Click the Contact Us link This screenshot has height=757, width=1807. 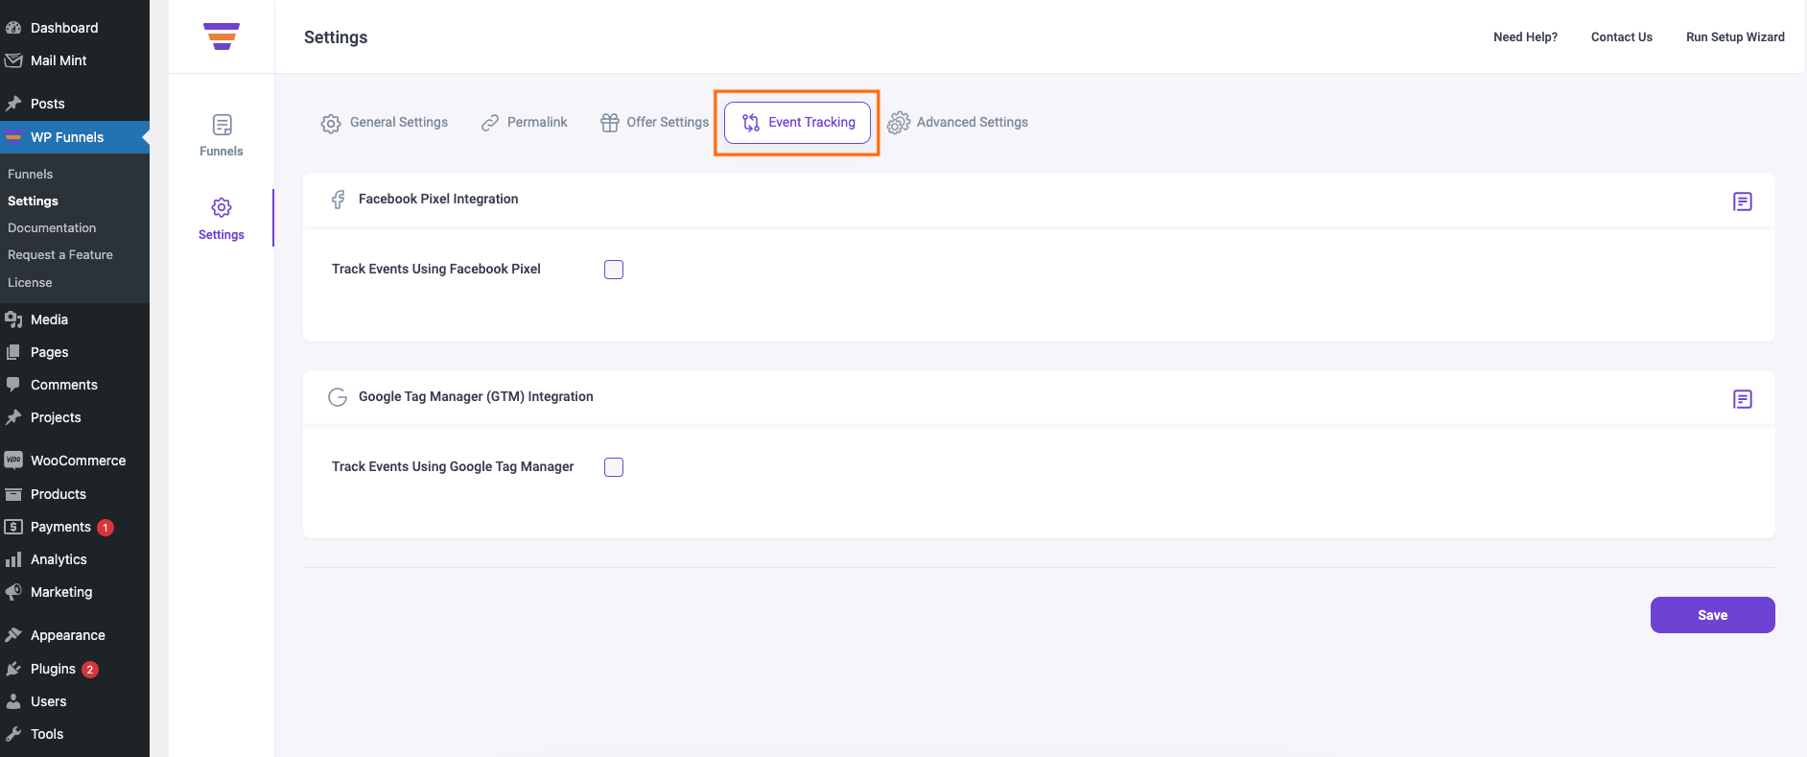tap(1622, 37)
